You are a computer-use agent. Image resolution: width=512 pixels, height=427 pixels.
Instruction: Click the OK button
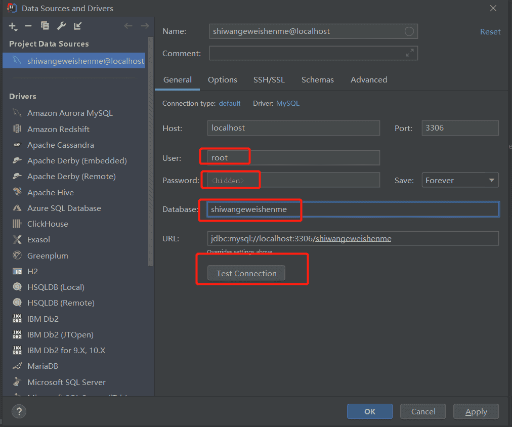[370, 411]
